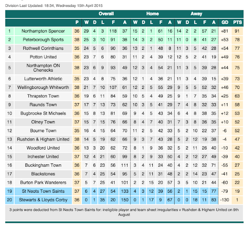Viewport: 245px width, 228px height.
Task: Click the Thrapston Town team name
Action: [43, 96]
